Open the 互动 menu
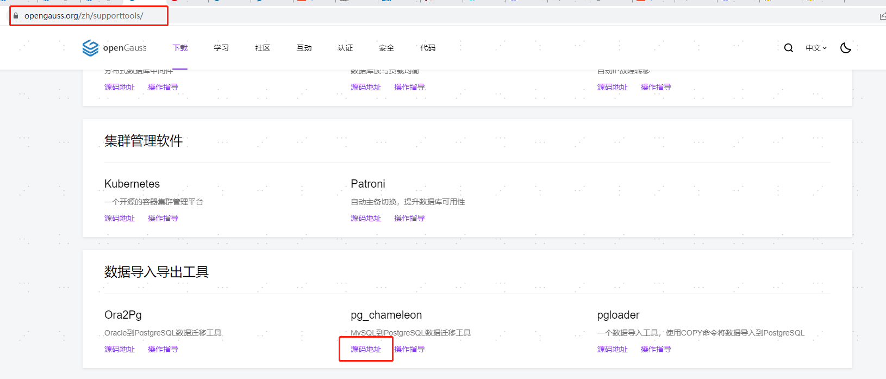Screen dimensions: 886x379 point(304,48)
